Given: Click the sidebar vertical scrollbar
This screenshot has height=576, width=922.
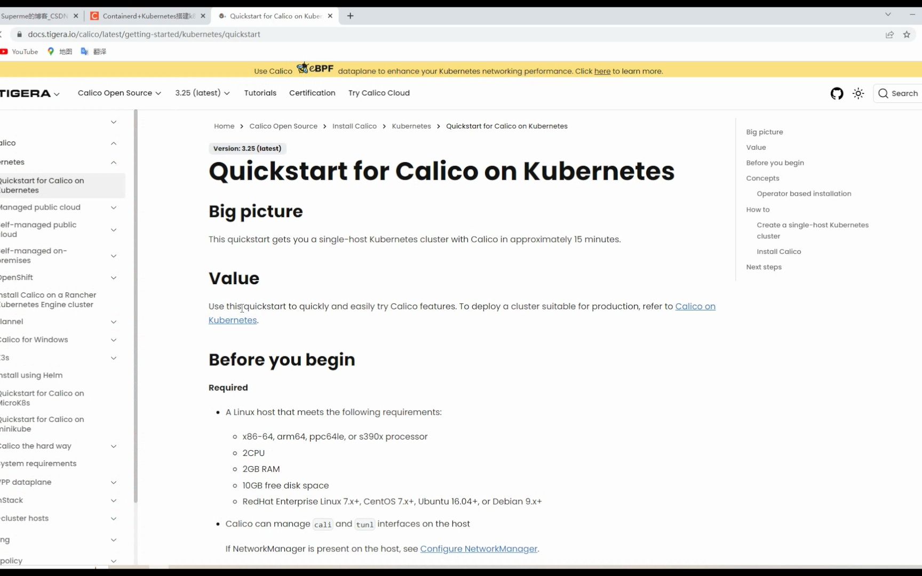Looking at the screenshot, I should coord(136,306).
